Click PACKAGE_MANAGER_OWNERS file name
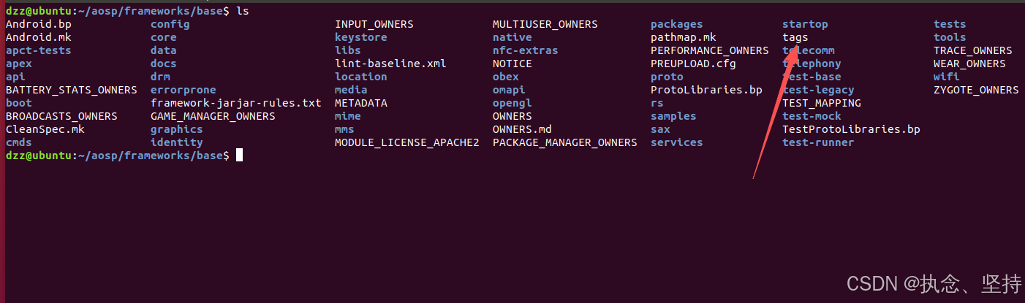 565,142
